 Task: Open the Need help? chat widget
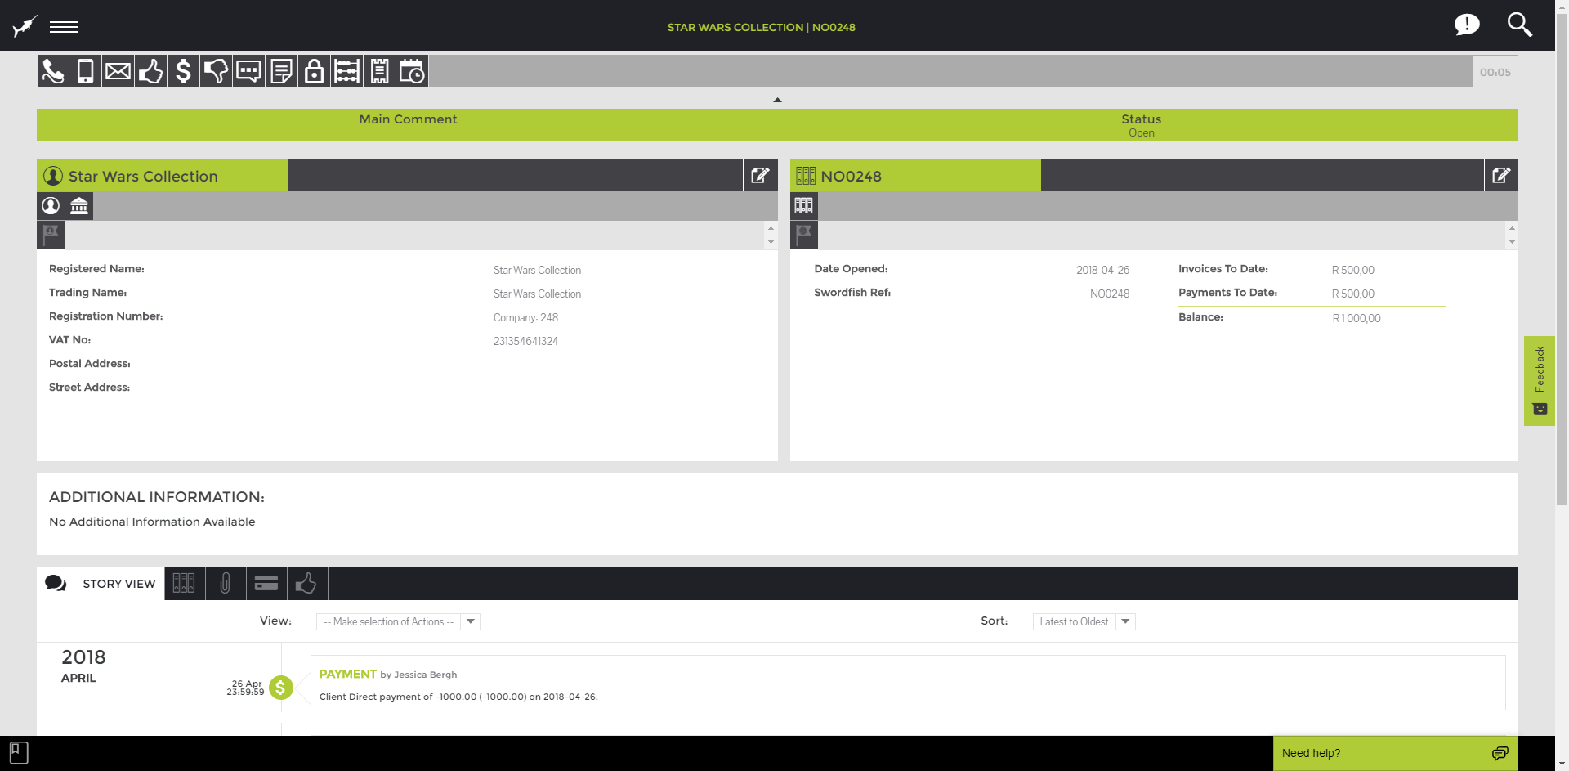1395,753
